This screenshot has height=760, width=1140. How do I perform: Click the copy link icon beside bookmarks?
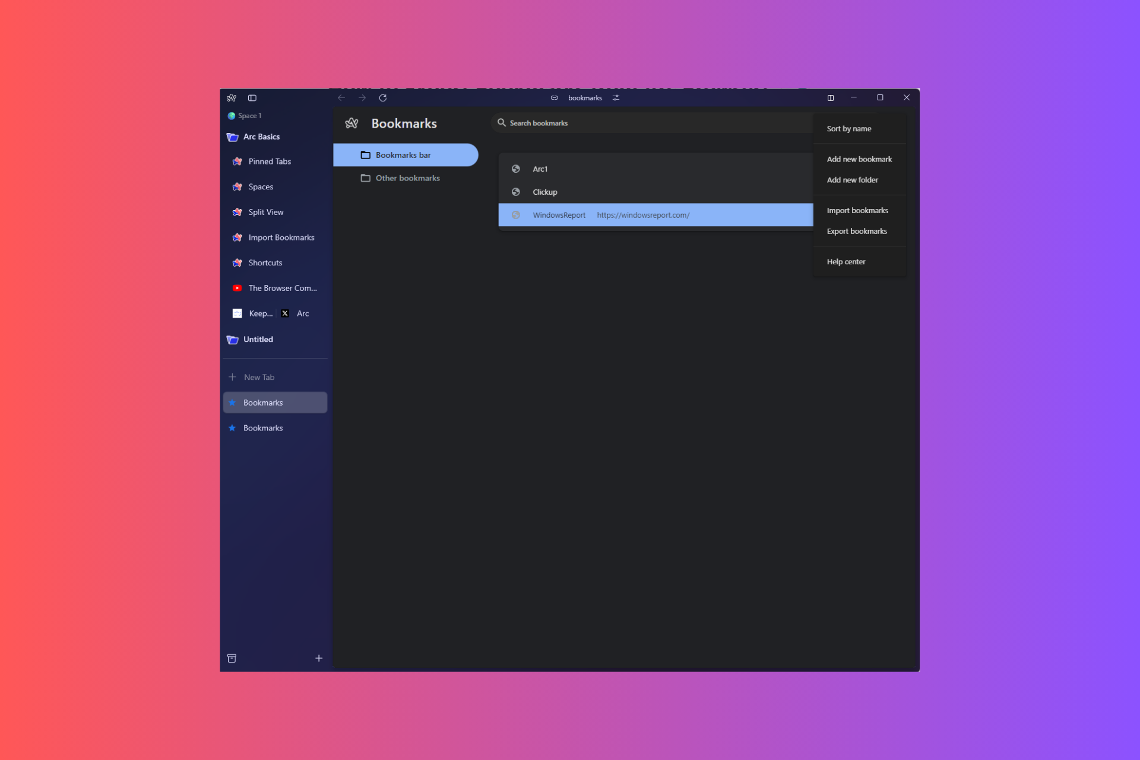point(554,98)
